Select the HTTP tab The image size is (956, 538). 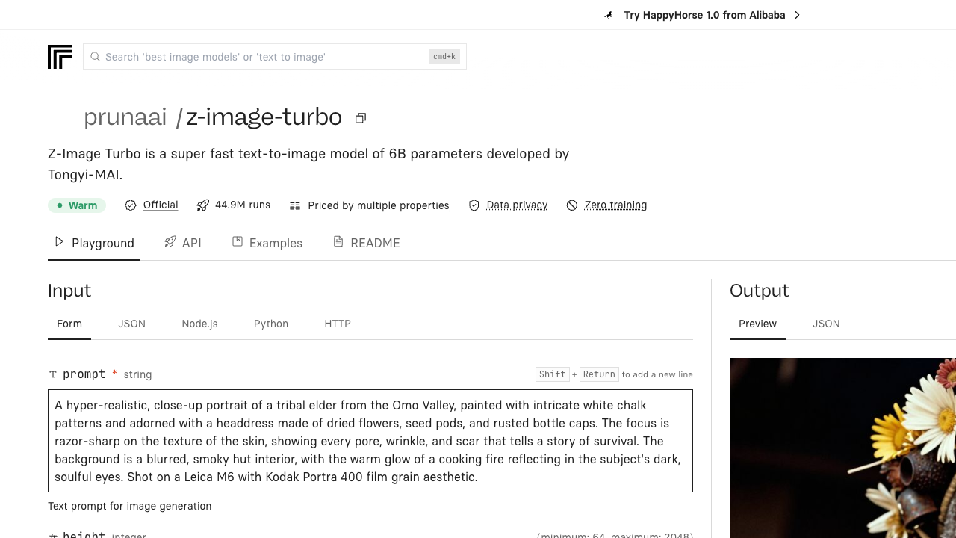(x=338, y=324)
